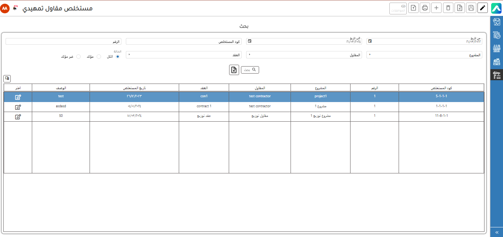The image size is (503, 237).
Task: Expand the sidebar using the double chevron
Action: (x=496, y=232)
